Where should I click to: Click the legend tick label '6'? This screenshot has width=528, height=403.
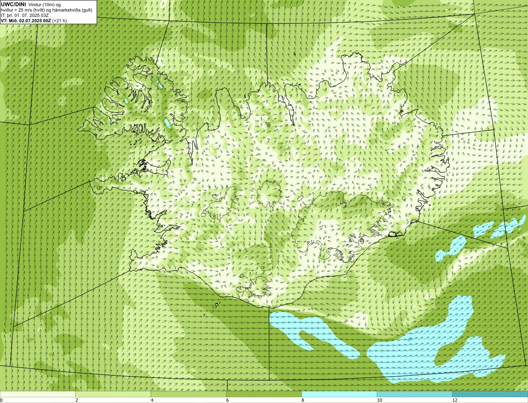click(x=227, y=400)
